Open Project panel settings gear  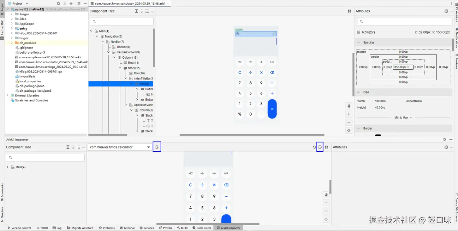pyautogui.click(x=79, y=3)
